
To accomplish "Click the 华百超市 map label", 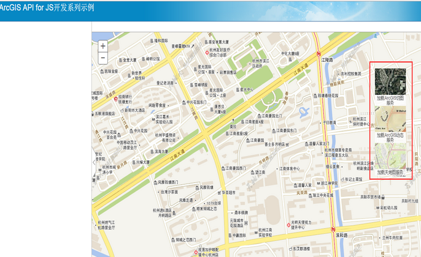I will click(229, 193).
